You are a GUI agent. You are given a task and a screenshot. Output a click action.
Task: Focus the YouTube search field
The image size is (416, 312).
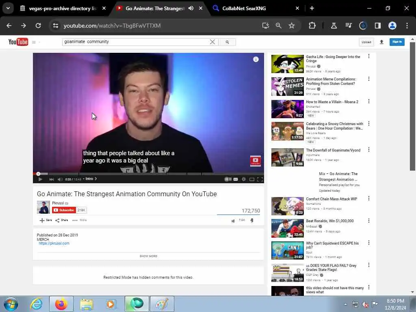click(x=135, y=42)
